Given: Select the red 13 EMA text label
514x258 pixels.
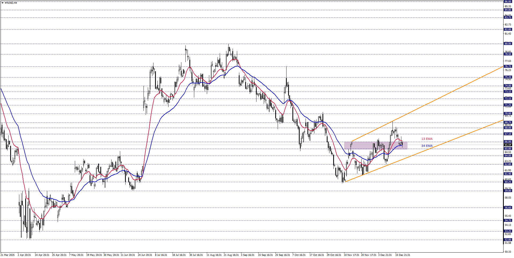Looking at the screenshot, I should (x=427, y=139).
